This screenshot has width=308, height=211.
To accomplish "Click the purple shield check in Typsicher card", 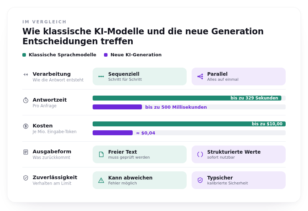I will tap(200, 180).
